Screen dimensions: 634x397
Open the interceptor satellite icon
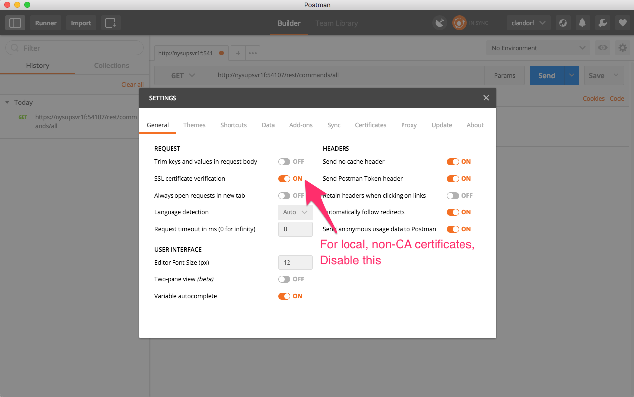(439, 23)
